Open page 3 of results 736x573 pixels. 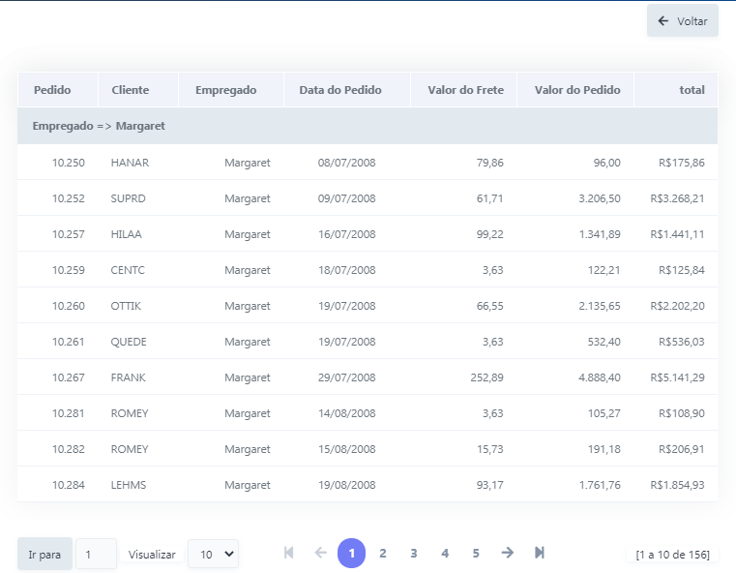pyautogui.click(x=414, y=554)
